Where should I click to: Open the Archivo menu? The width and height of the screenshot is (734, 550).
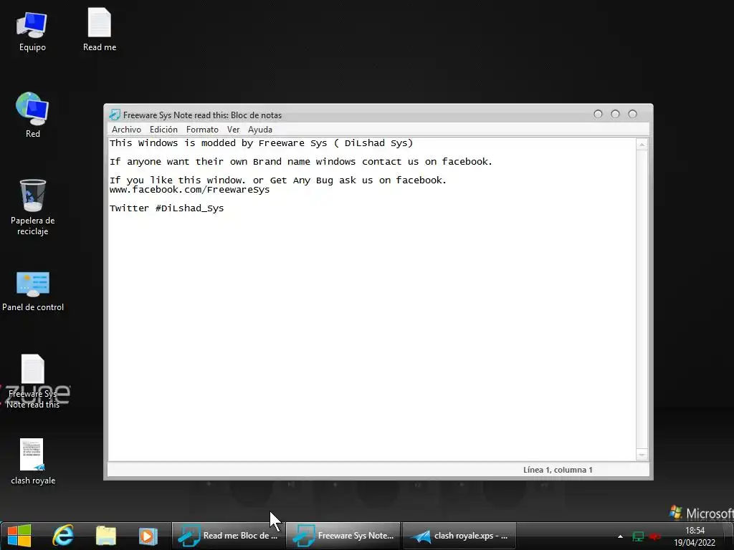pyautogui.click(x=126, y=130)
